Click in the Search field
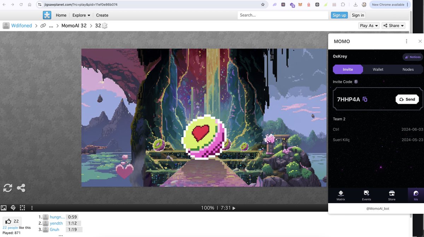424x237 pixels. point(283,15)
